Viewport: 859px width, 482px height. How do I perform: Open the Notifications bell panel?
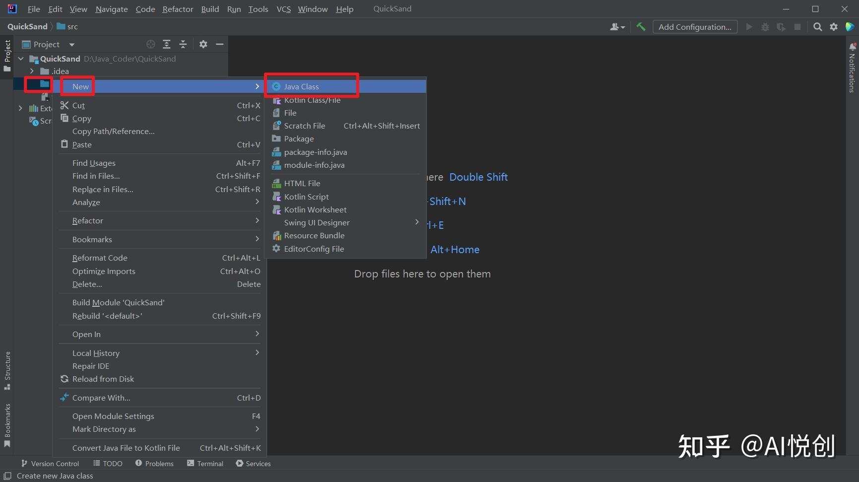(852, 47)
